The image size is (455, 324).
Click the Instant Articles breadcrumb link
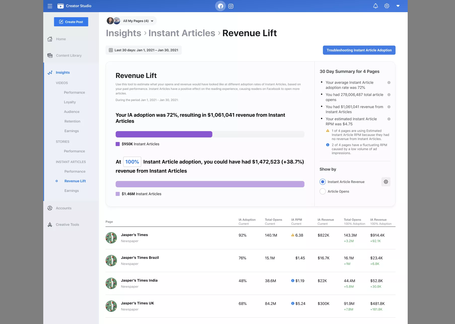click(182, 33)
